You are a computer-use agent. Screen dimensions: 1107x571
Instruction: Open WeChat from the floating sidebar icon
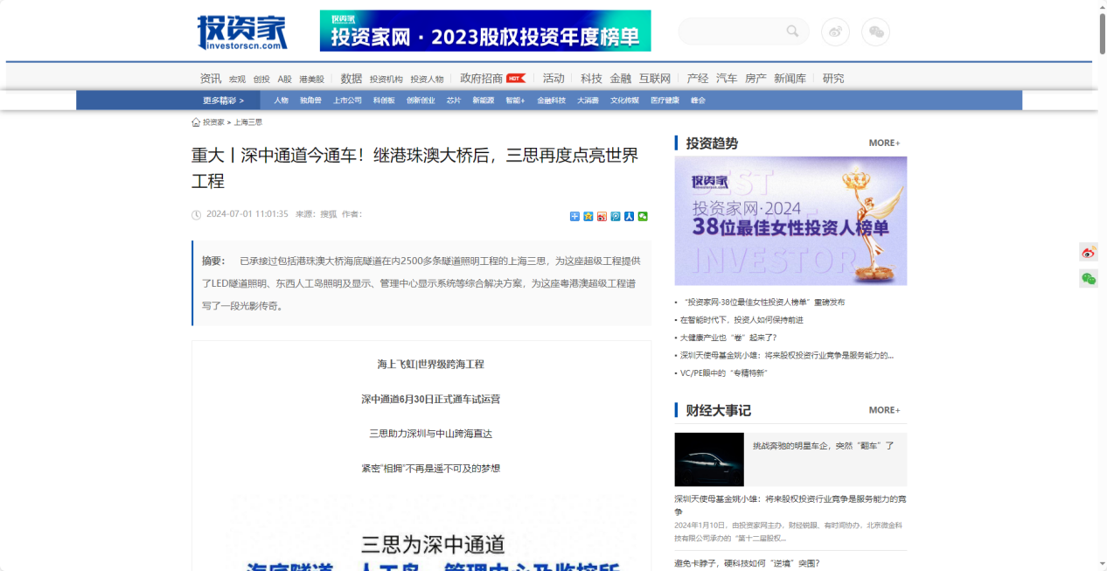tap(1088, 279)
